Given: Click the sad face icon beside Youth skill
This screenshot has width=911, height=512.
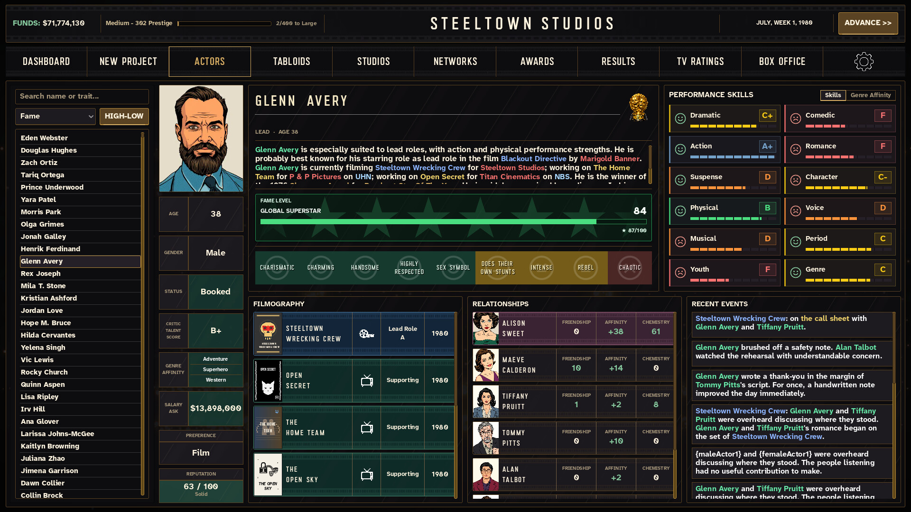Looking at the screenshot, I should tap(680, 273).
